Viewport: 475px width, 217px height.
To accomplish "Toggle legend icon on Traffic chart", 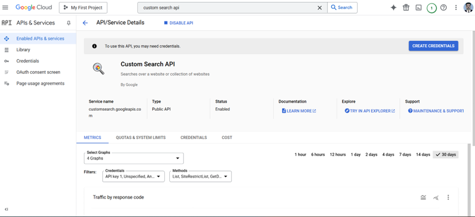I will pos(423,197).
